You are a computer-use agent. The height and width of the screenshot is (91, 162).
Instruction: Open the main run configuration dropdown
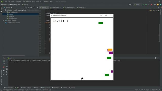pos(137,5)
